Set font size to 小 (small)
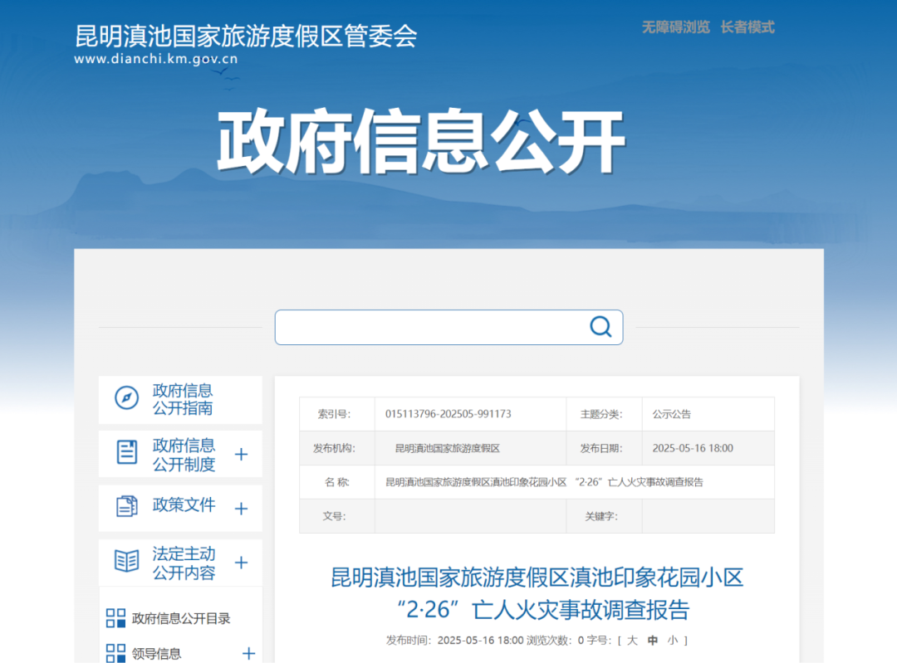Viewport: 897px width, 663px height. tap(672, 640)
